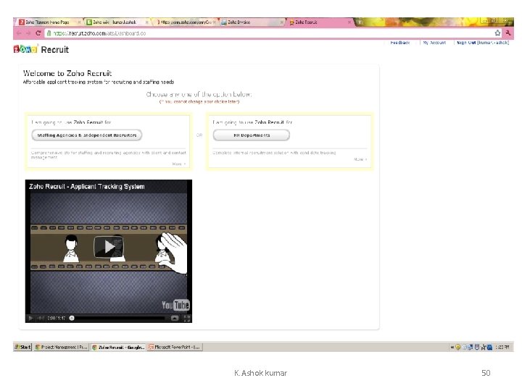Open a new browser tab
The width and height of the screenshot is (522, 391).
click(360, 22)
